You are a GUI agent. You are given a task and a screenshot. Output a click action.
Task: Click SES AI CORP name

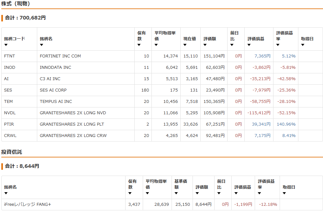(53, 90)
